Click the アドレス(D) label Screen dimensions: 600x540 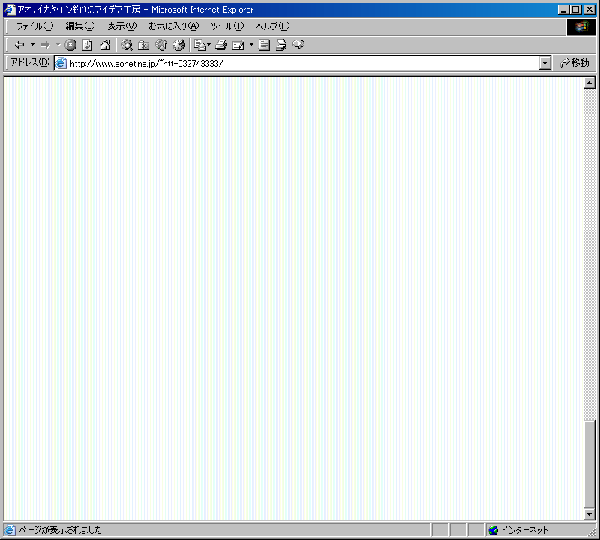coord(30,62)
